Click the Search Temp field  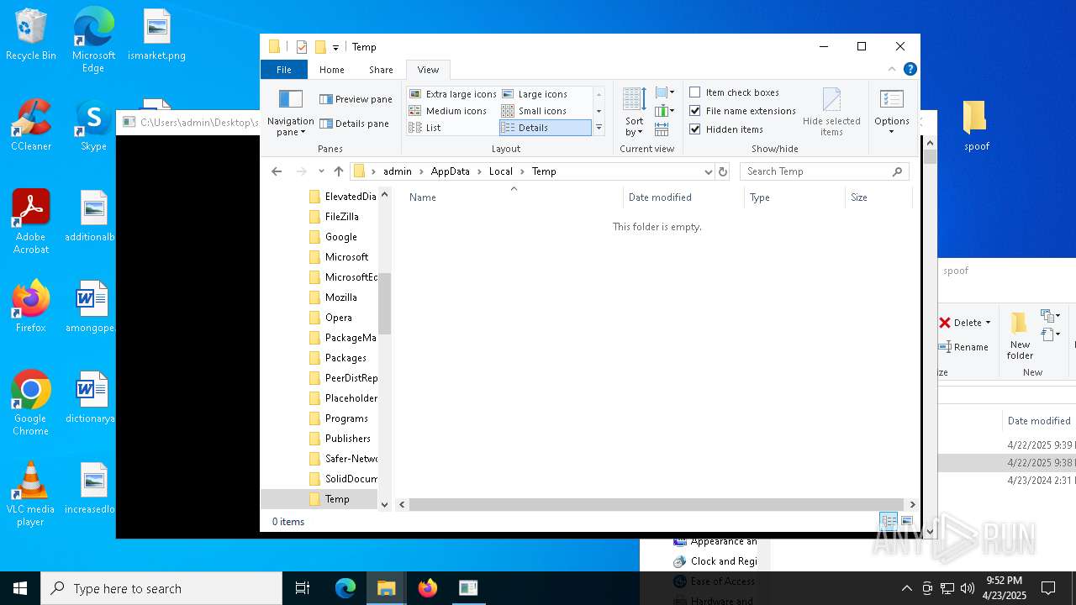point(824,171)
